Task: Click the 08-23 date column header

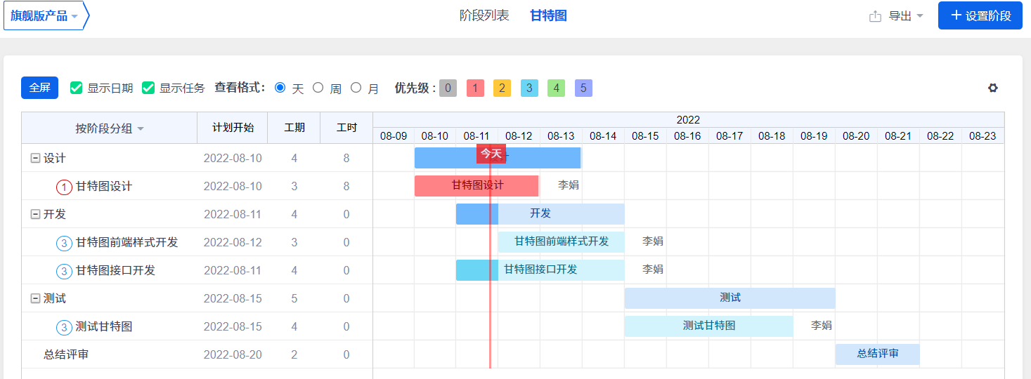Action: tap(983, 136)
